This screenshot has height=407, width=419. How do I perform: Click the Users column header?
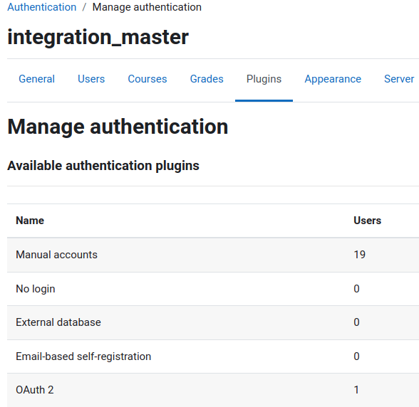pos(367,221)
